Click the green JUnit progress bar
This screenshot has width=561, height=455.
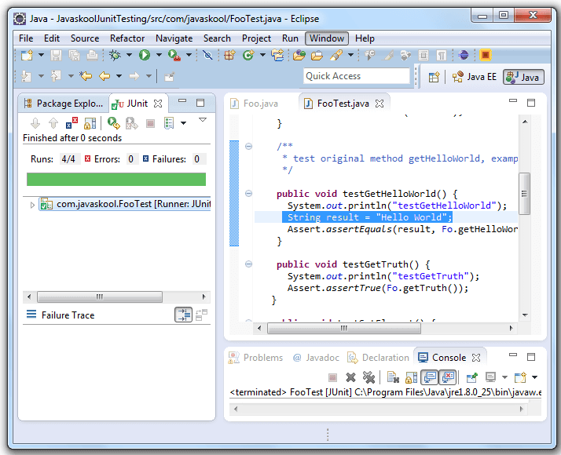tap(115, 179)
